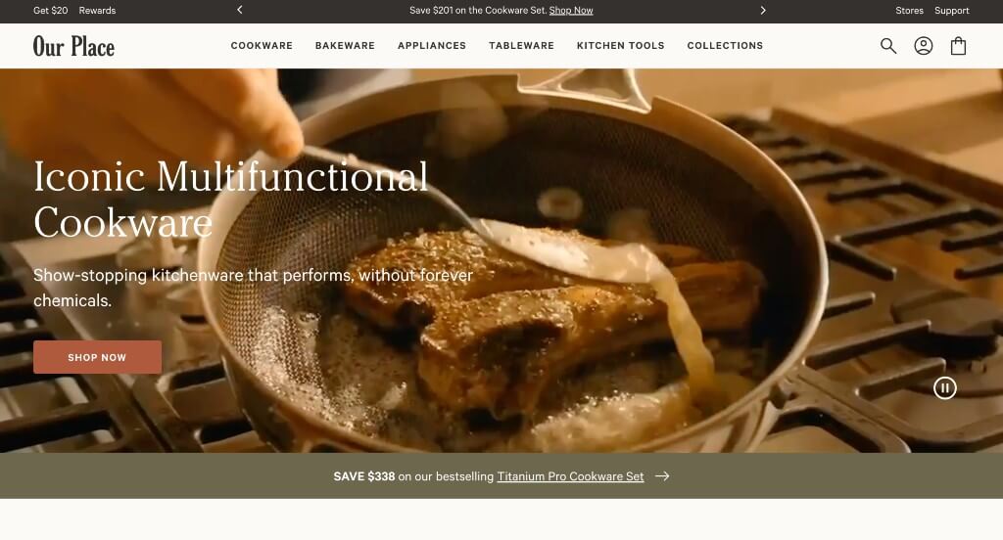The image size is (1003, 540).
Task: Visit the Rewards link
Action: click(97, 10)
